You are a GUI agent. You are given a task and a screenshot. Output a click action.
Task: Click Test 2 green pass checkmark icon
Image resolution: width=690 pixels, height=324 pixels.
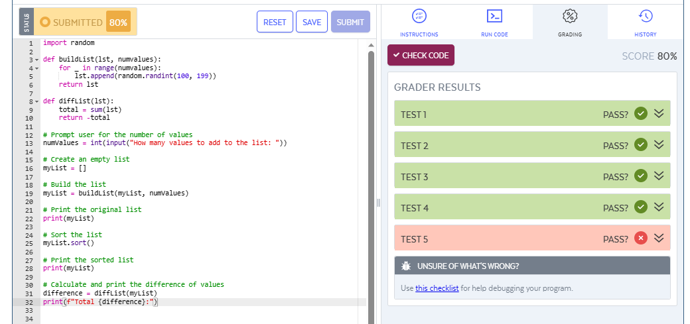point(641,144)
